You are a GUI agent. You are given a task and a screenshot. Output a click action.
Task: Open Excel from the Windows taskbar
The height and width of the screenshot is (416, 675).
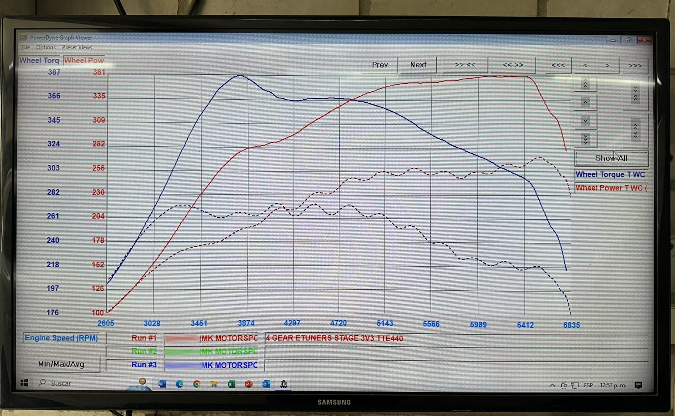point(231,384)
